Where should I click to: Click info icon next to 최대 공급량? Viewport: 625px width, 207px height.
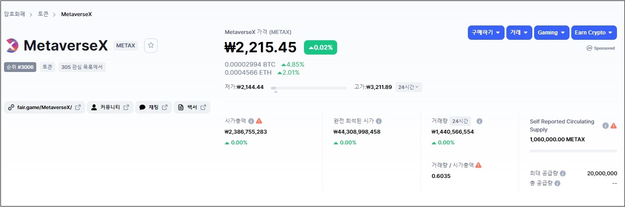(x=563, y=173)
